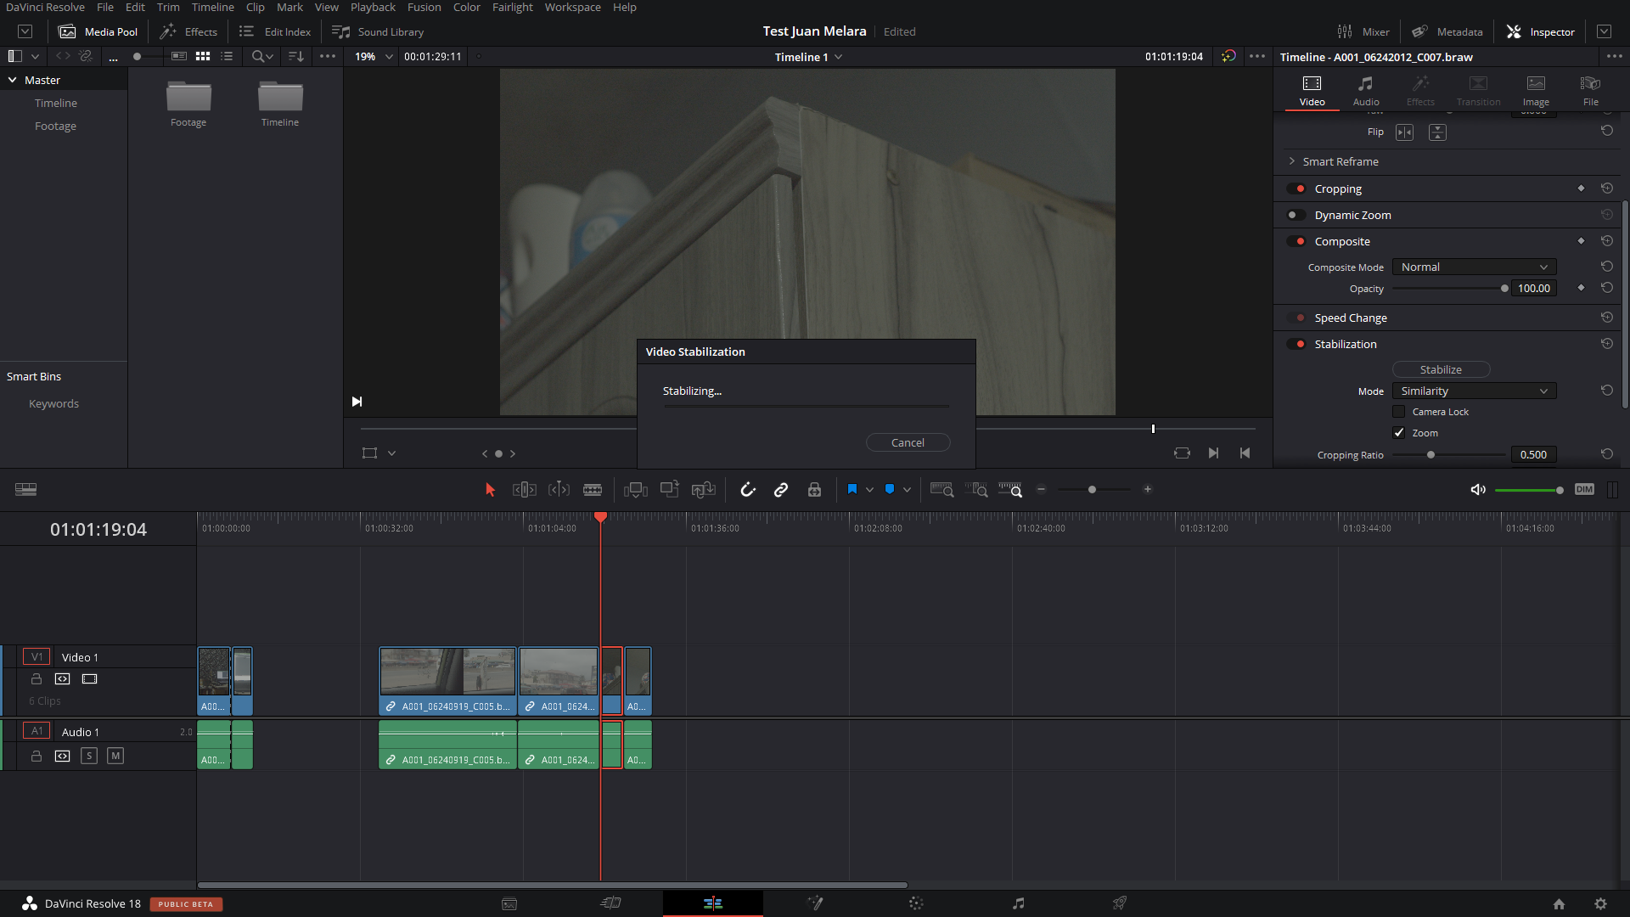Reset the Stabilization settings

[x=1607, y=344]
